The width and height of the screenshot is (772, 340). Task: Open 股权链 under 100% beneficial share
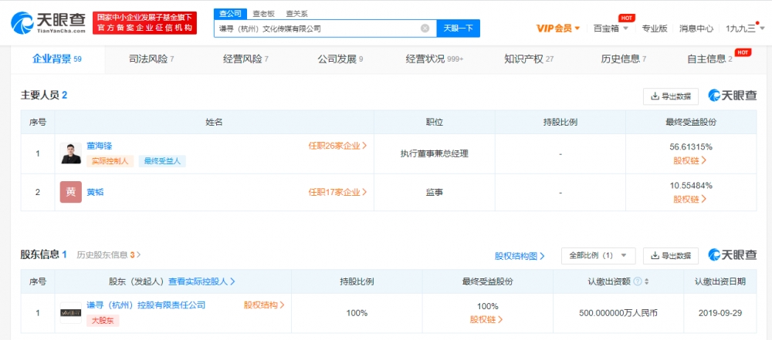[x=486, y=320]
